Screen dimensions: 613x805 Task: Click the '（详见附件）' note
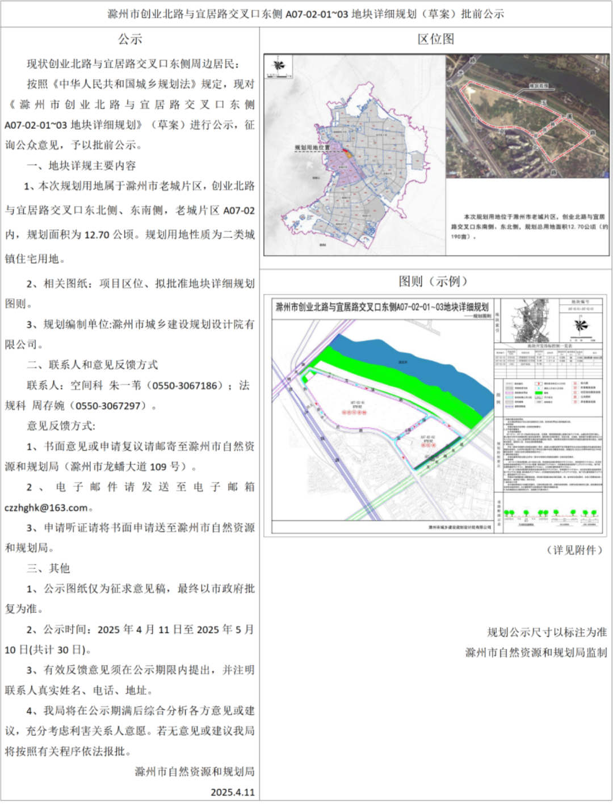574,550
